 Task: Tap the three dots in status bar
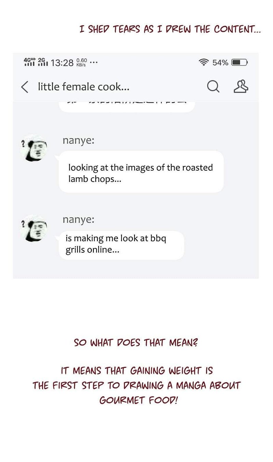(x=94, y=63)
